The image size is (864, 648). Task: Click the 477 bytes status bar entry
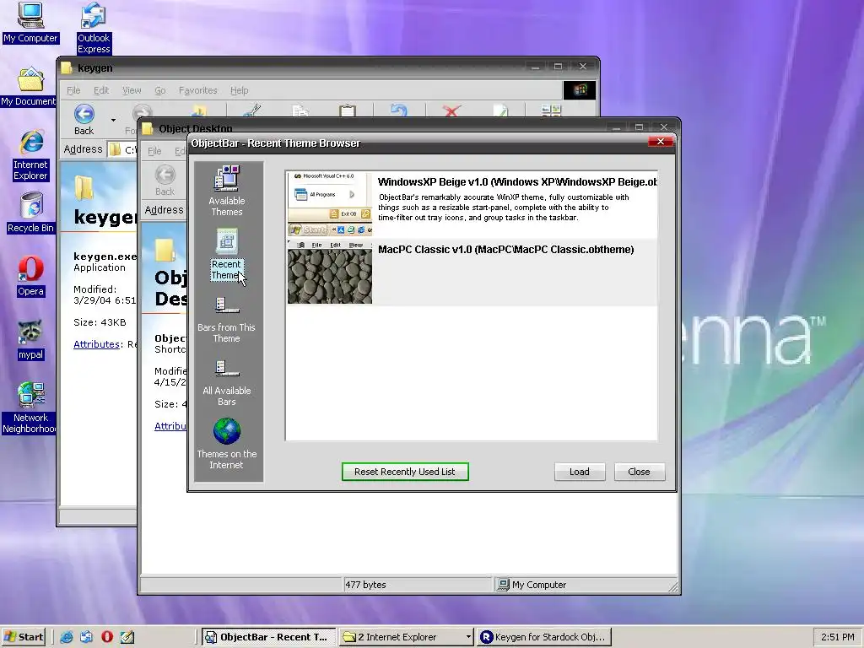point(417,585)
